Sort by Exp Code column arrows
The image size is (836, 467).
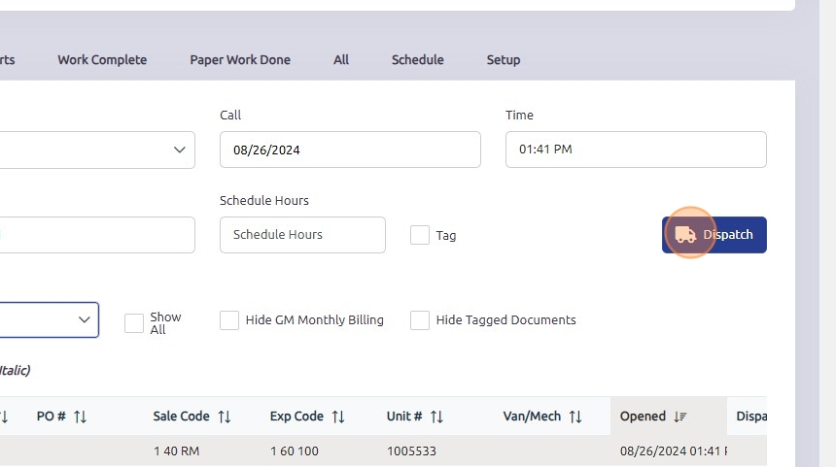click(338, 417)
